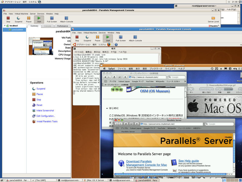
Task: Click Edit Configuration link
Action: (46, 116)
